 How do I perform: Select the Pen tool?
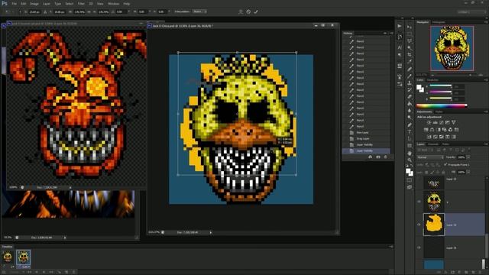[410, 125]
